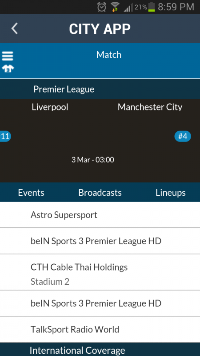
Task: Tap the #4 league position badge
Action: [x=183, y=137]
